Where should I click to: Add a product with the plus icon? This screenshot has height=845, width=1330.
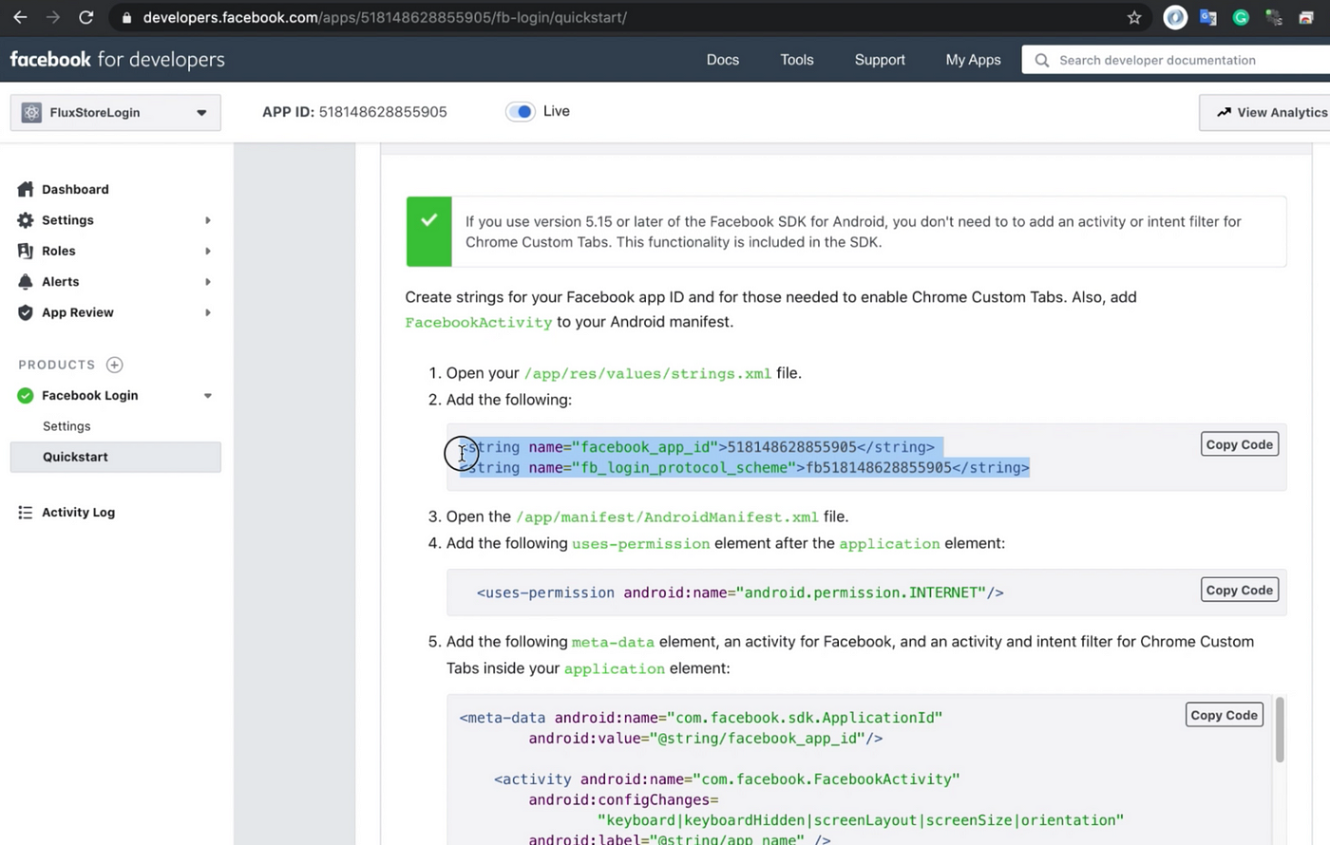(x=115, y=365)
